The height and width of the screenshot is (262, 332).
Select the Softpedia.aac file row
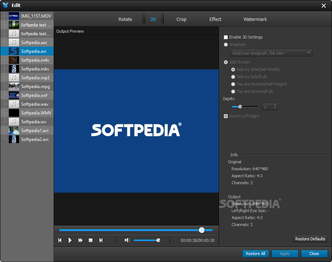point(27,42)
